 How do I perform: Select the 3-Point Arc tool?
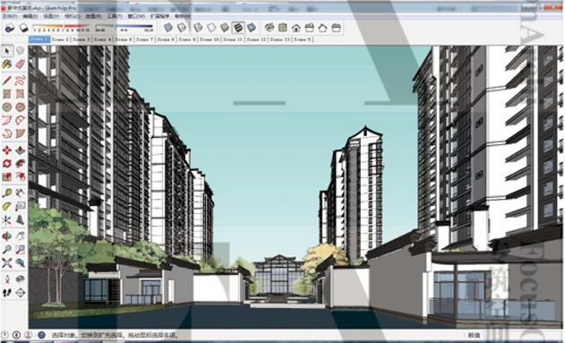tap(7, 133)
